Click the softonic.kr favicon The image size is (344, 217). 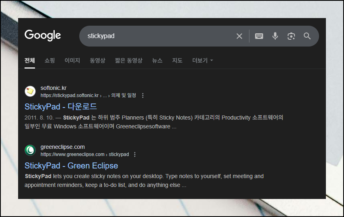tap(30, 91)
